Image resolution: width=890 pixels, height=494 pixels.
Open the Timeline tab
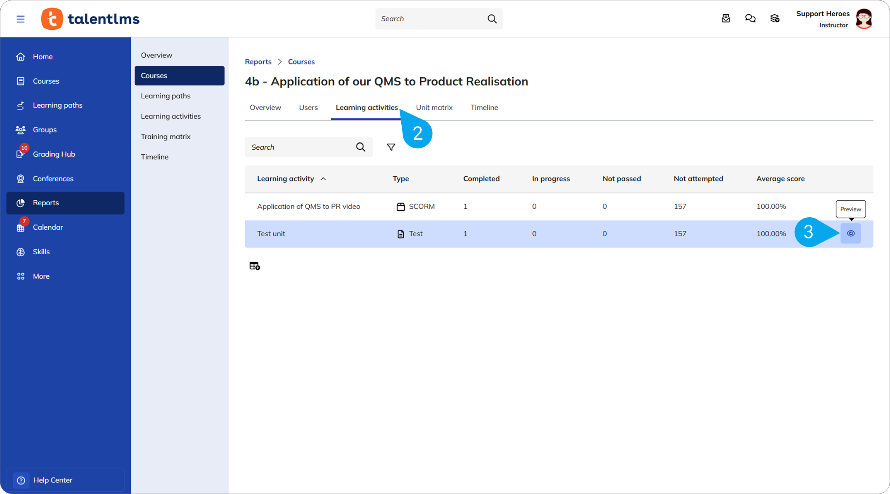(x=484, y=108)
